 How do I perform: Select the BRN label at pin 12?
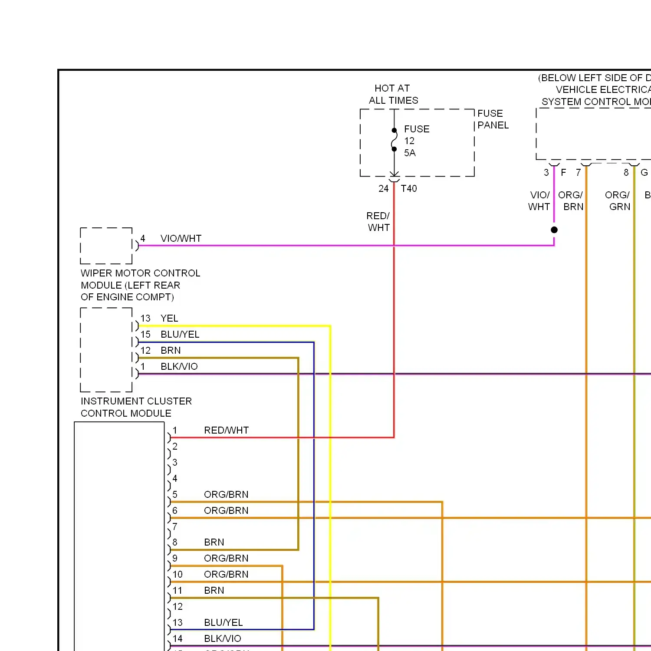pyautogui.click(x=171, y=351)
